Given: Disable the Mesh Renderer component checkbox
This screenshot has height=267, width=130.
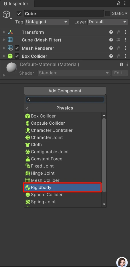Looking at the screenshot, I should click(17, 48).
